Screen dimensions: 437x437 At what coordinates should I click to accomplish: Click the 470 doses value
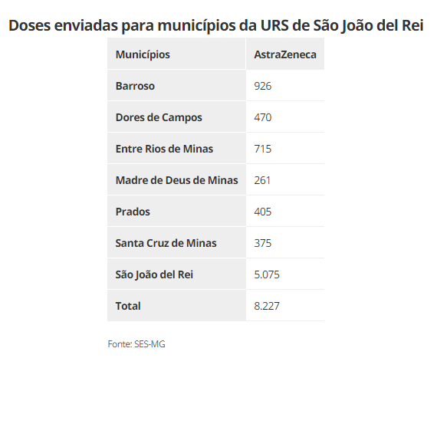(263, 117)
